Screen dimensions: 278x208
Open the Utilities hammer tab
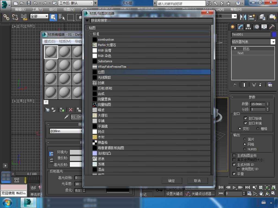pos(272,27)
